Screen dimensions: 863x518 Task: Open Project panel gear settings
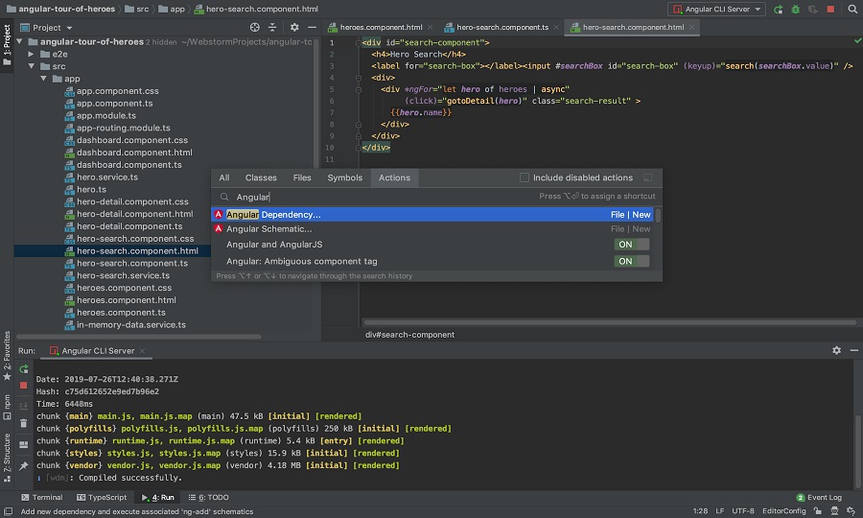(294, 28)
